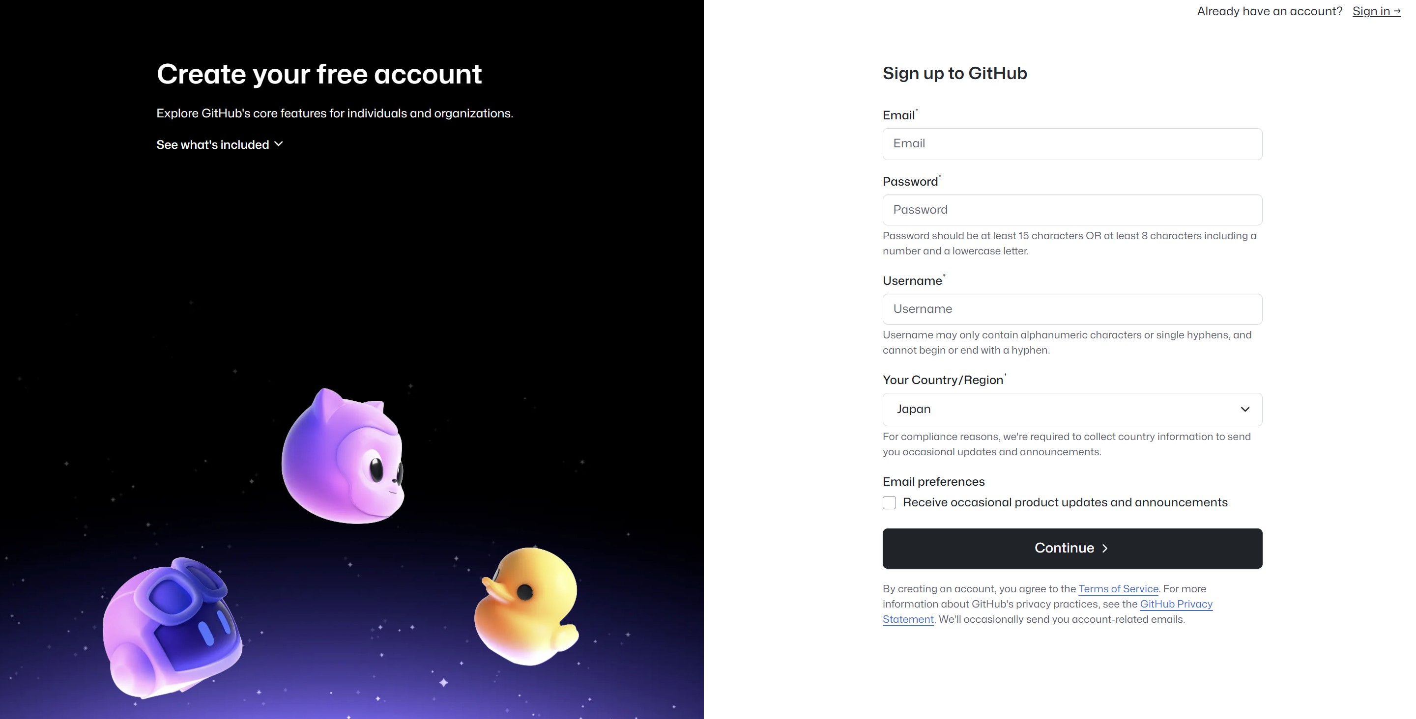Viewport: 1416px width, 719px height.
Task: Click the Sign up to GitHub heading
Action: tap(954, 73)
